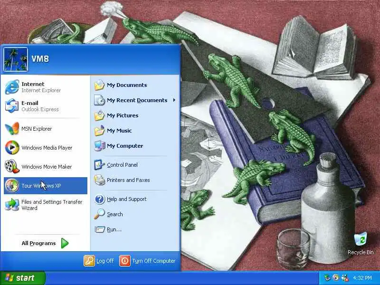Click the Printers and Faxes icon
The height and width of the screenshot is (285, 380).
pos(99,180)
